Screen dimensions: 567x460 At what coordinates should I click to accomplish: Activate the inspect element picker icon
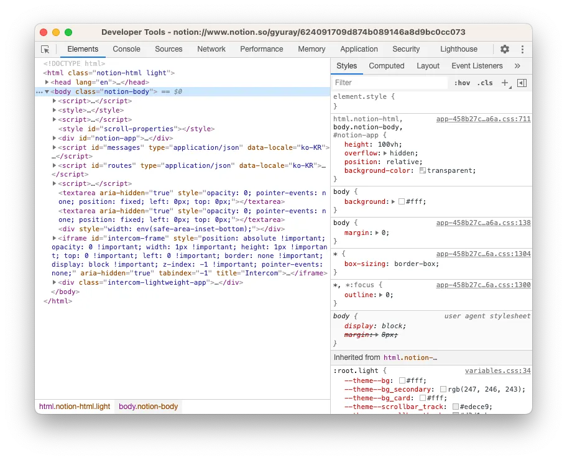coord(45,49)
